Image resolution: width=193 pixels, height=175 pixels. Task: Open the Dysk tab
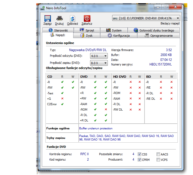coord(87,36)
